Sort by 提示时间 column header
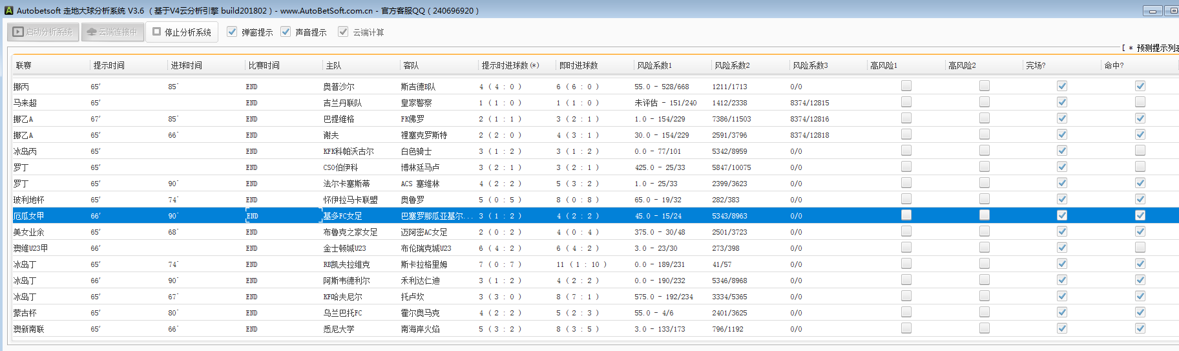Viewport: 1179px width, 351px height. (109, 65)
